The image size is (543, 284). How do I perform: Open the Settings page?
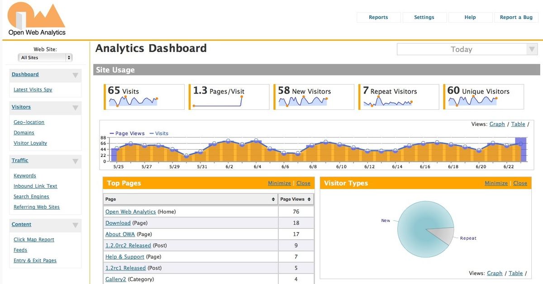(424, 17)
